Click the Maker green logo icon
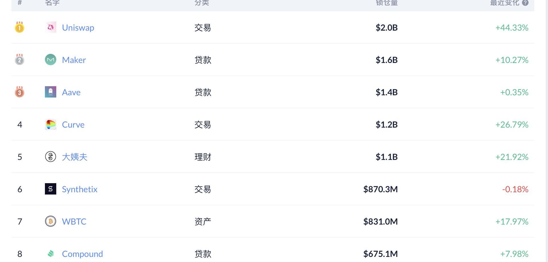Viewport: 548px width, 262px height. [x=51, y=60]
